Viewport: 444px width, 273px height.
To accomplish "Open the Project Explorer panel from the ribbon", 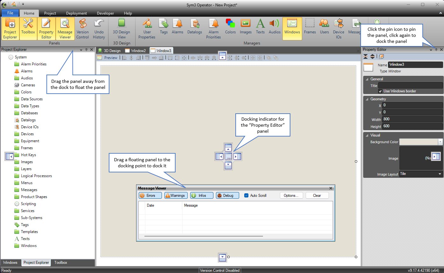I will pyautogui.click(x=10, y=29).
